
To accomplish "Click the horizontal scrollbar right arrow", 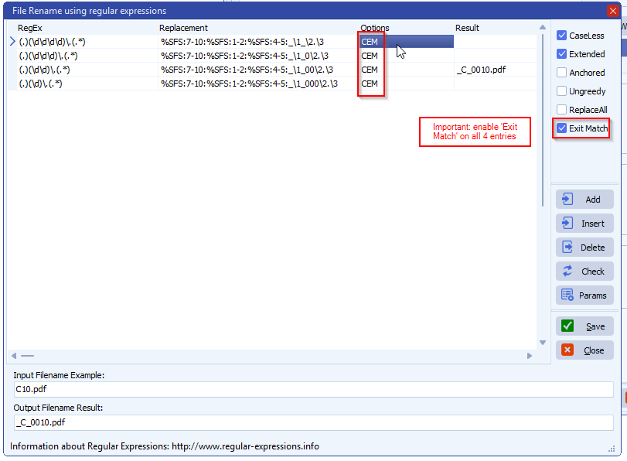I will (530, 356).
